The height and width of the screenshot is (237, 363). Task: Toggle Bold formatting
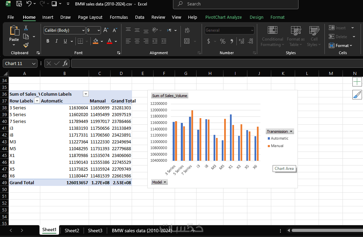(48, 41)
